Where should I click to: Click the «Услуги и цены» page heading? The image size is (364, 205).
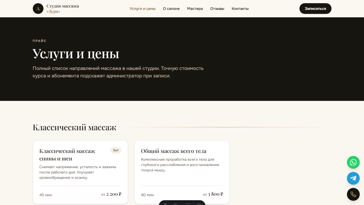(76, 53)
